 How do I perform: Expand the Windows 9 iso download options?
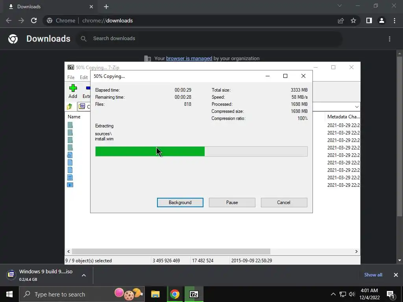(x=84, y=275)
